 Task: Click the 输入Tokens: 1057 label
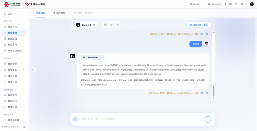tap(157, 93)
